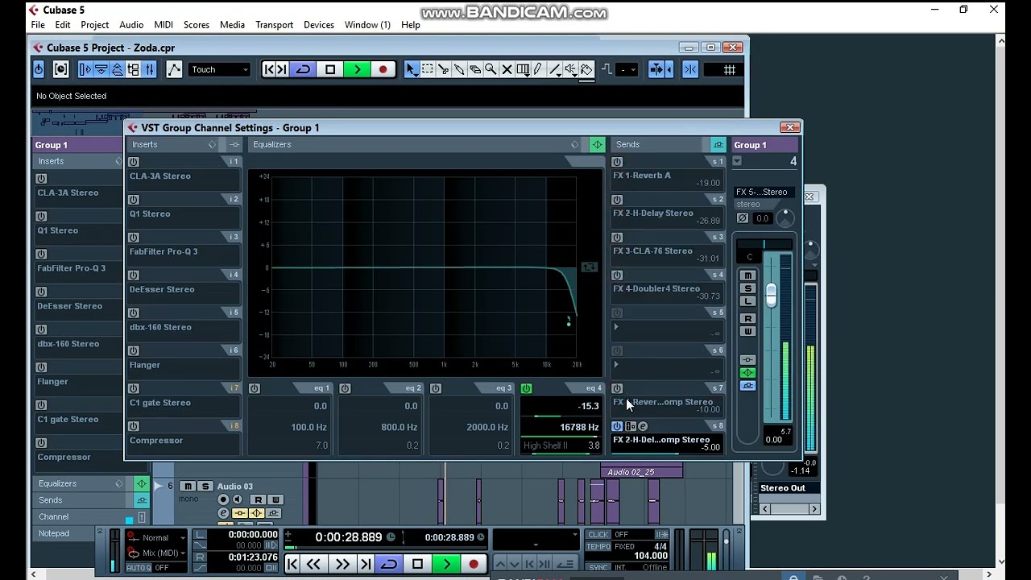Click the Group 1 channel volume fader
Screen dimensions: 1031x580
771,296
